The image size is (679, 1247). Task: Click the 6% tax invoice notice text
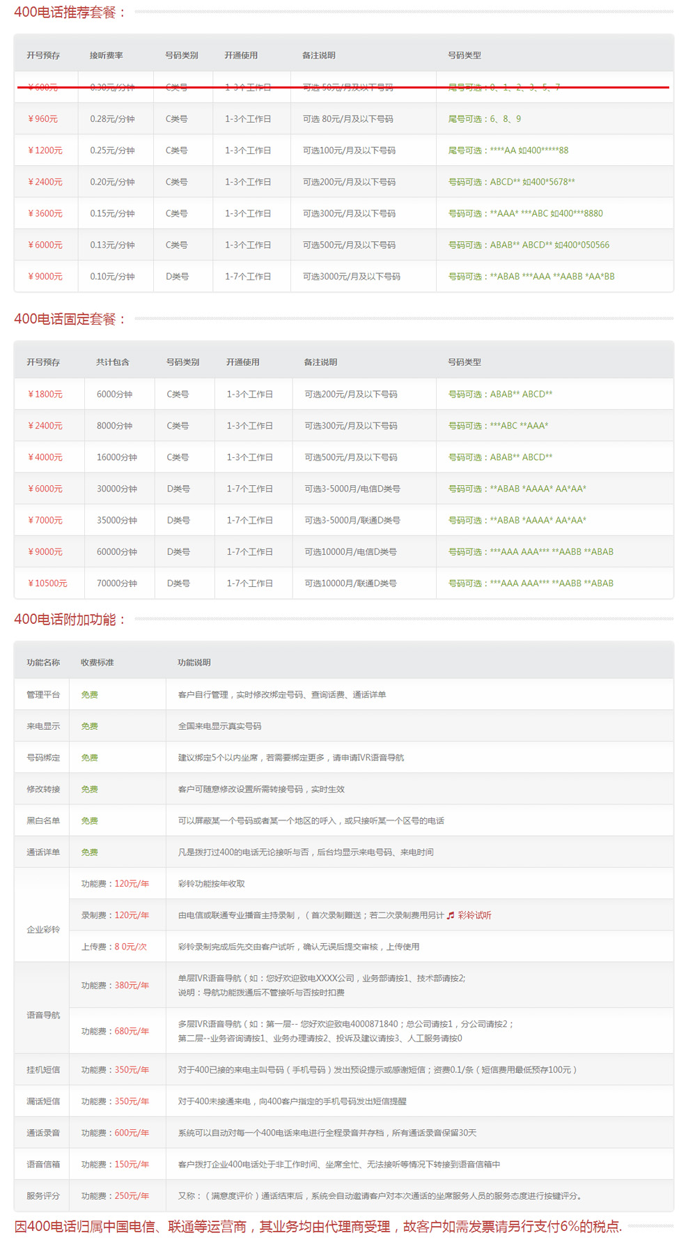point(318,1227)
